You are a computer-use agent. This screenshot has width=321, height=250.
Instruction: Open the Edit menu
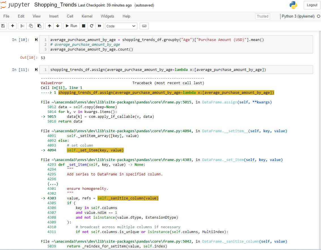pos(21,16)
